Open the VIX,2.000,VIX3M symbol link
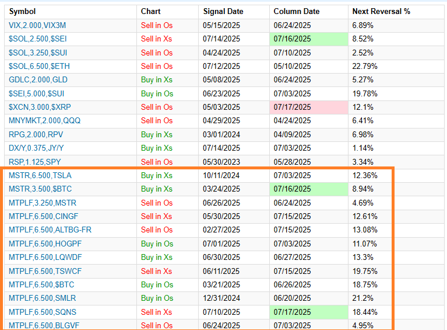447x330 pixels. pos(37,26)
